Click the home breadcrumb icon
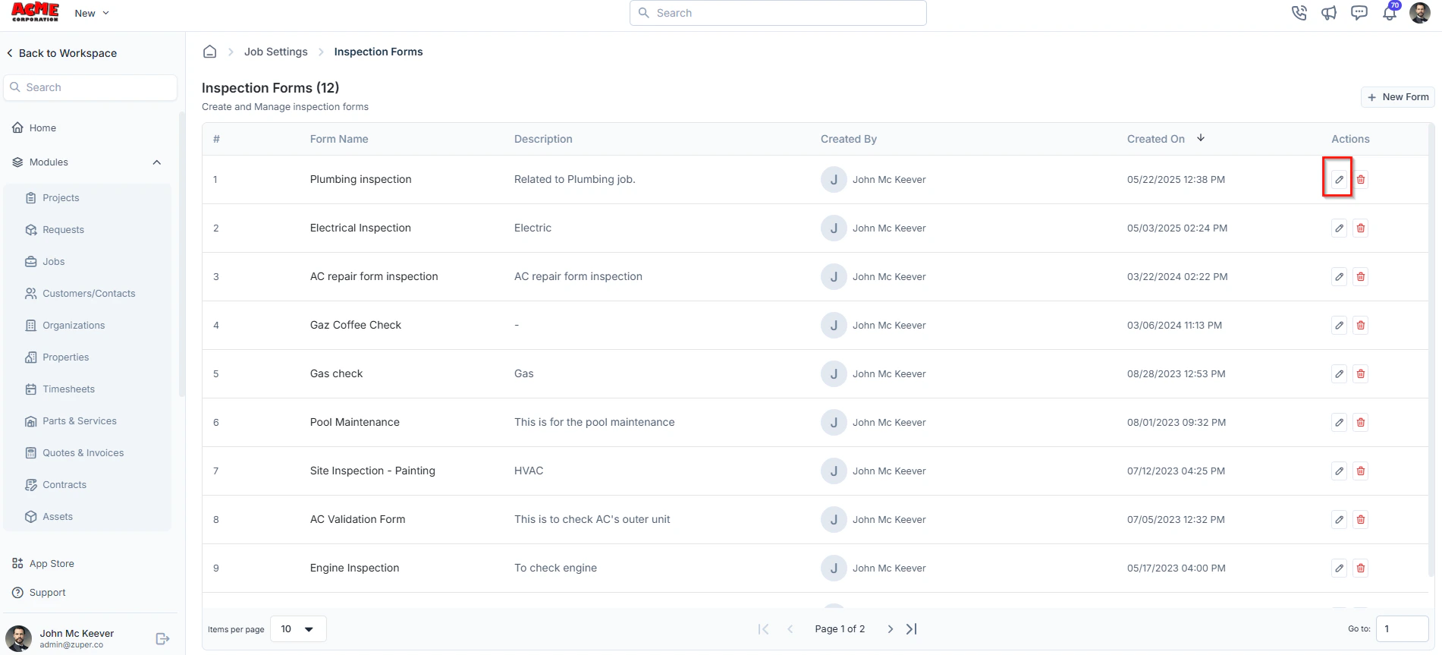This screenshot has width=1442, height=655. tap(210, 52)
